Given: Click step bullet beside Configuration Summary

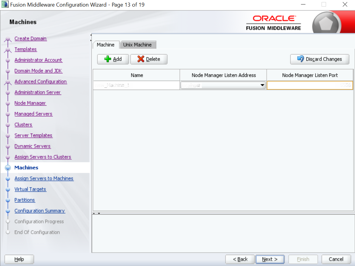Looking at the screenshot, I should [x=8, y=211].
